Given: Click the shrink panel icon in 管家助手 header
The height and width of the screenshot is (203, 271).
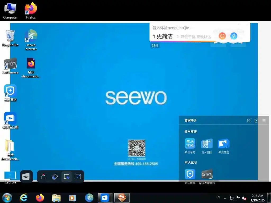Looking at the screenshot, I should point(256,121).
